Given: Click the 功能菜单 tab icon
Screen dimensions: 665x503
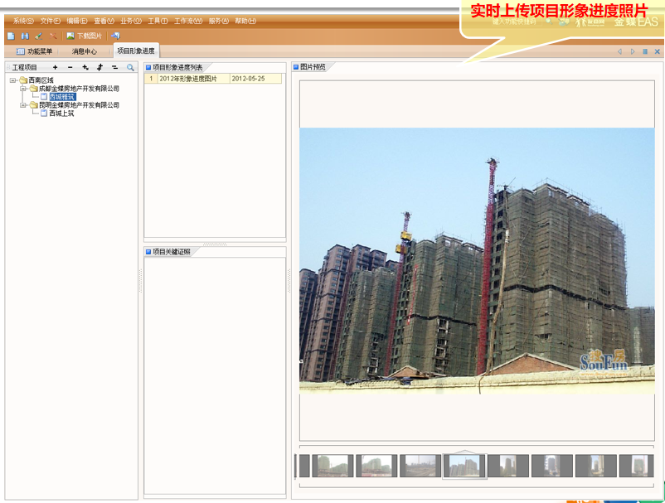Looking at the screenshot, I should pos(20,51).
